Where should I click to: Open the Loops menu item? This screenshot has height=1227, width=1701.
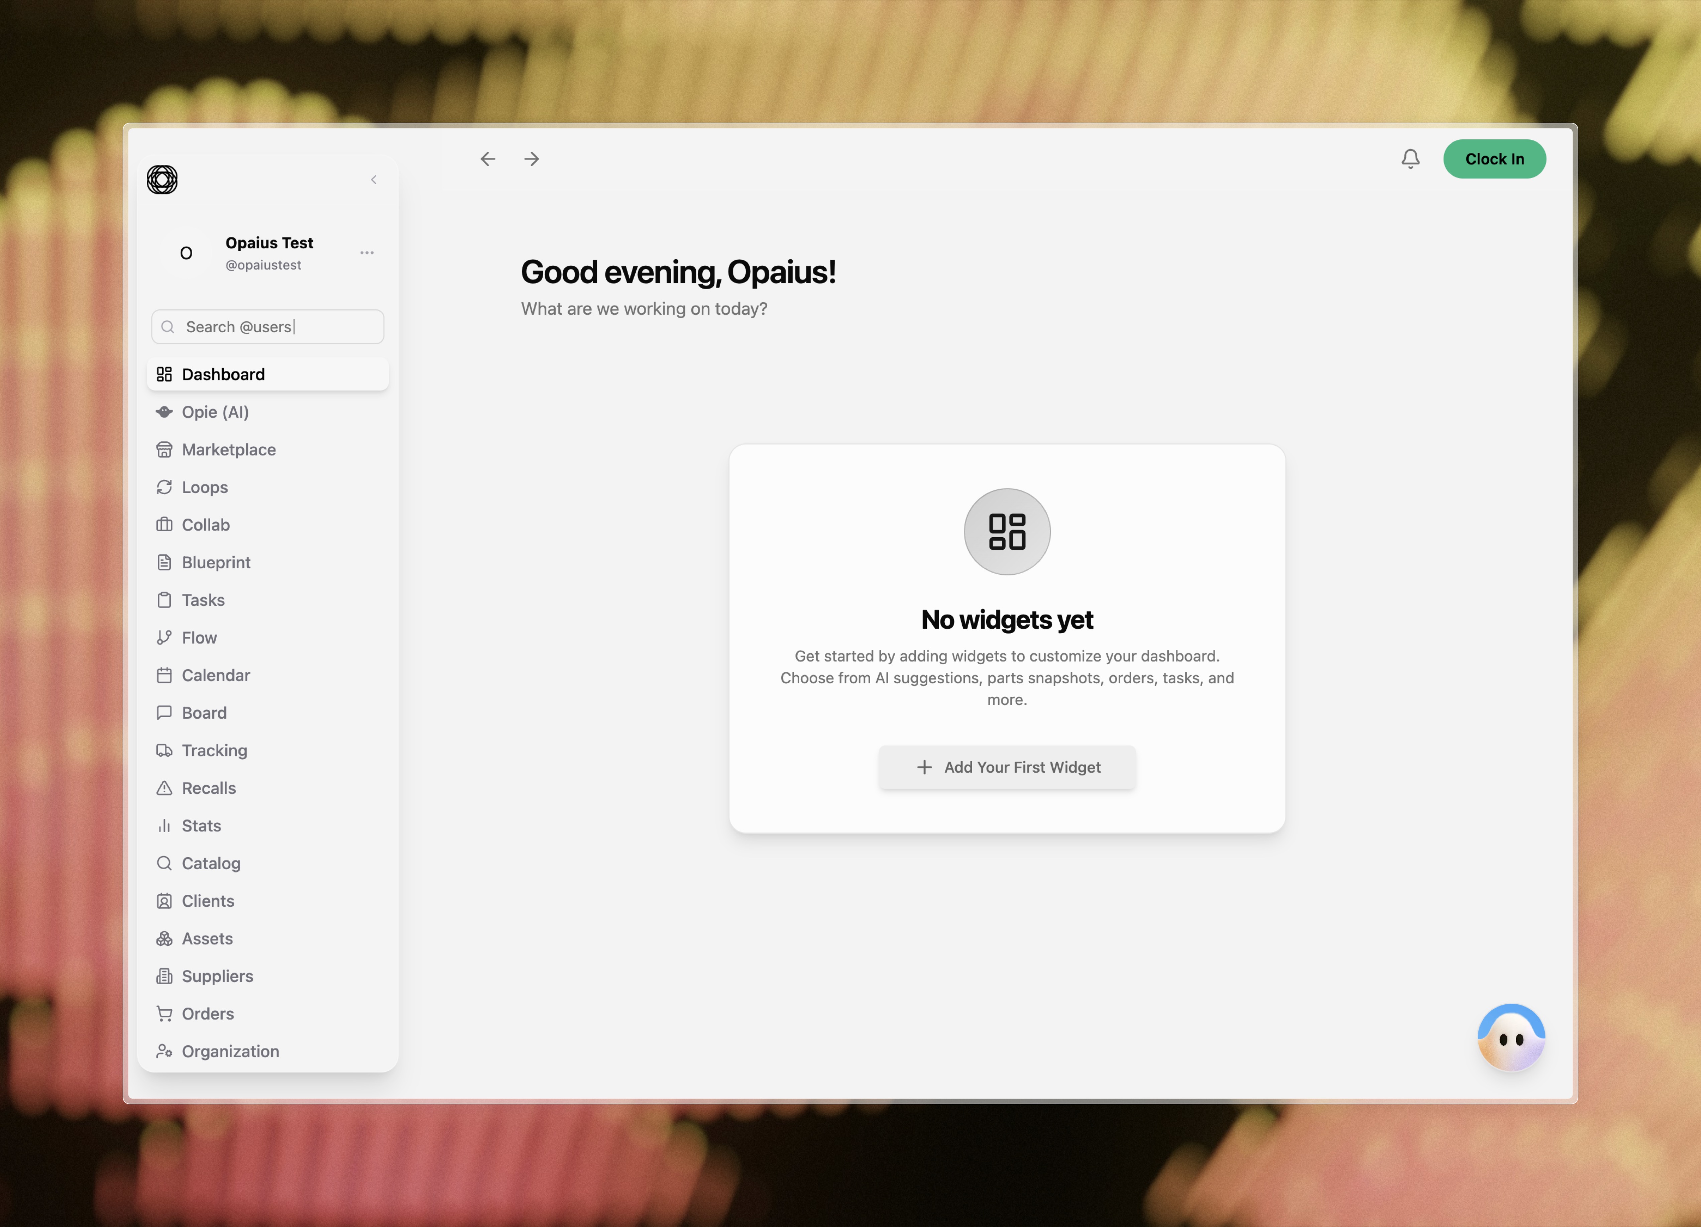[x=205, y=487]
